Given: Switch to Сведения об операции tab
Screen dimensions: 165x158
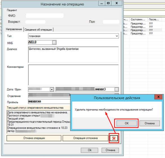Looking at the screenshot, I should click(38, 30).
